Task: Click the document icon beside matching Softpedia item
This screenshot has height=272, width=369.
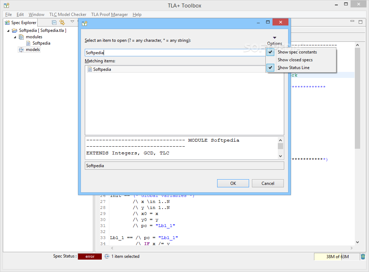Action: pos(90,69)
